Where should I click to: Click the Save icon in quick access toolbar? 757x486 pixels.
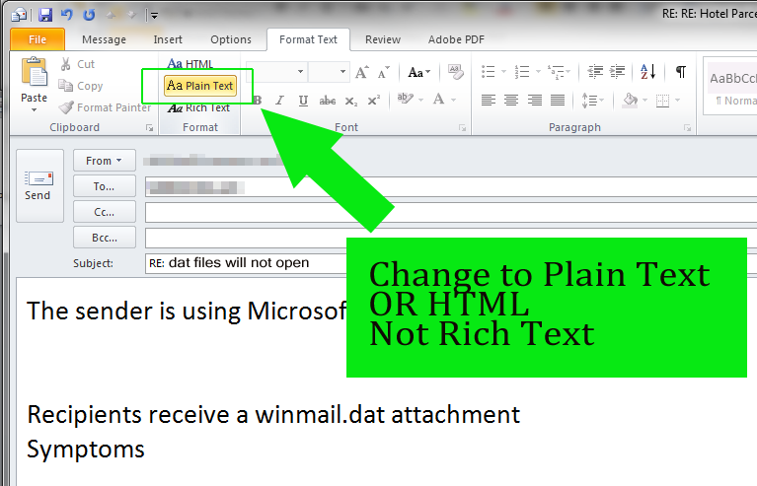point(44,15)
